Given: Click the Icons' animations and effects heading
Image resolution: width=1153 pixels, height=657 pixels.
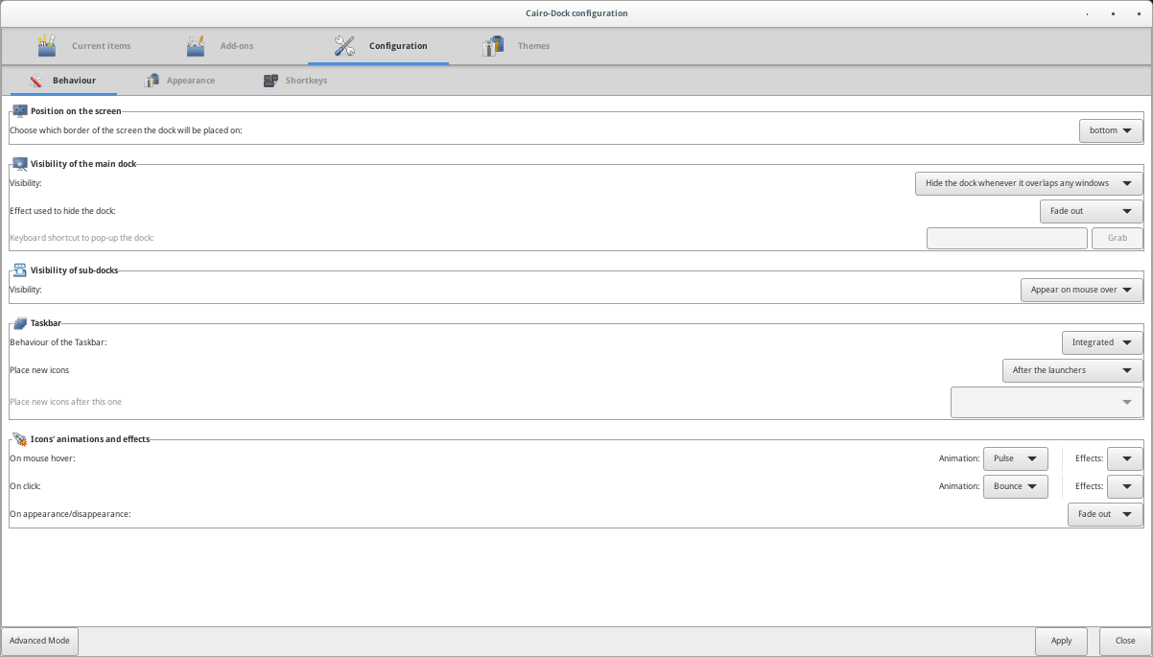Looking at the screenshot, I should [x=90, y=439].
